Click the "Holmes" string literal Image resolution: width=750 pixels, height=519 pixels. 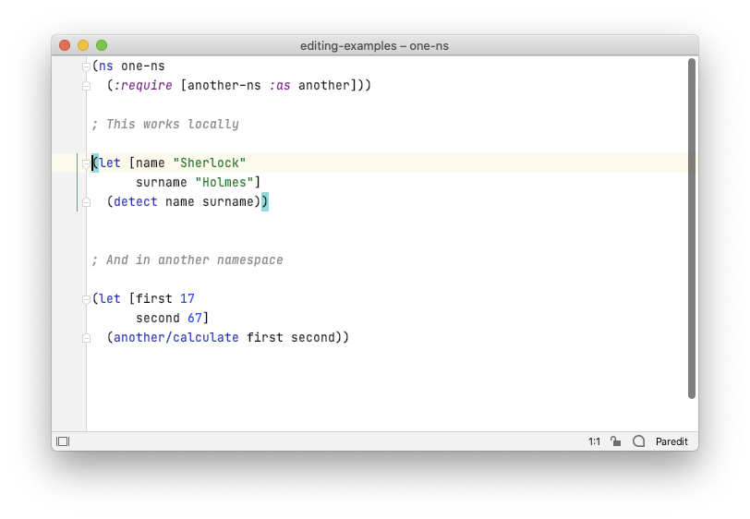[224, 182]
